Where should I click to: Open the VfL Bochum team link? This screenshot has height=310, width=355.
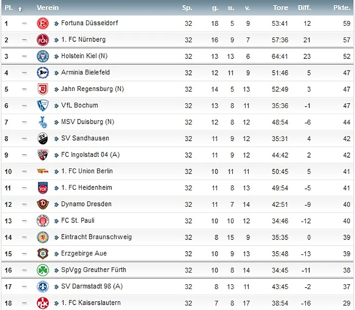[79, 105]
